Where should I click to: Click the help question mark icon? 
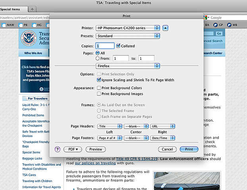click(58, 149)
